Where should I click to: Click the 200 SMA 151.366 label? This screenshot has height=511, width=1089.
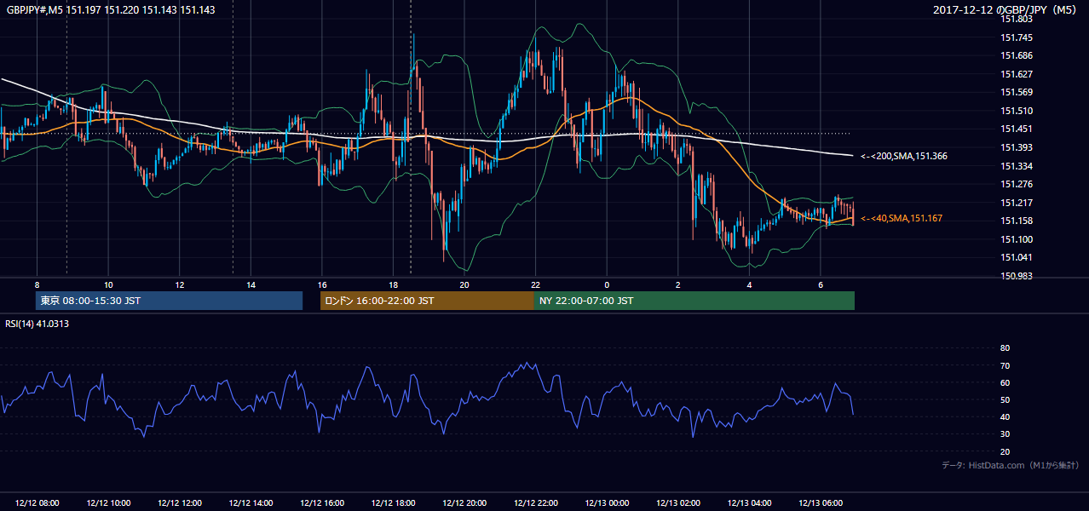pos(903,156)
